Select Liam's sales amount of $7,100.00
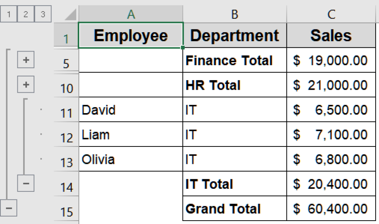This screenshot has height=224, width=379. point(331,135)
